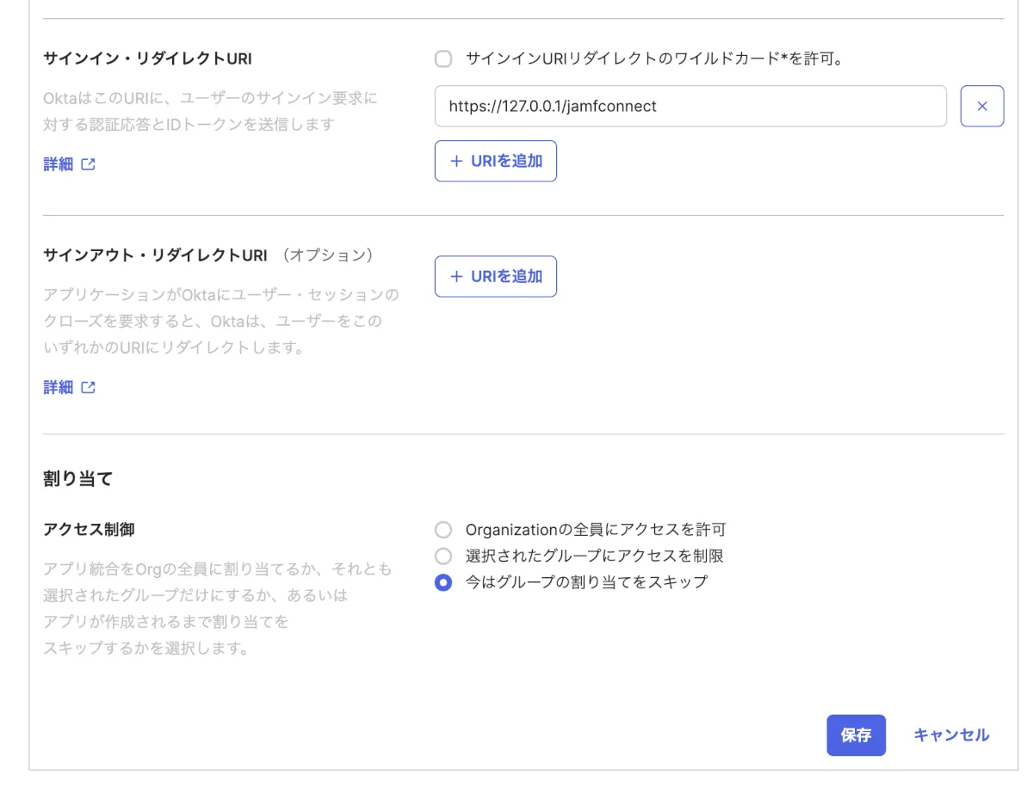Image resolution: width=1033 pixels, height=787 pixels.
Task: Open 詳細 link under sign-out redirect URI
Action: pos(59,388)
